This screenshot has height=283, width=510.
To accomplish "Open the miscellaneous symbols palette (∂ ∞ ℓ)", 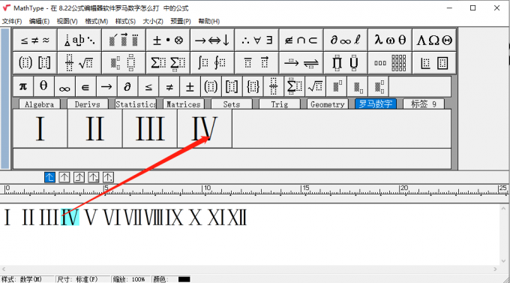I will click(x=346, y=41).
